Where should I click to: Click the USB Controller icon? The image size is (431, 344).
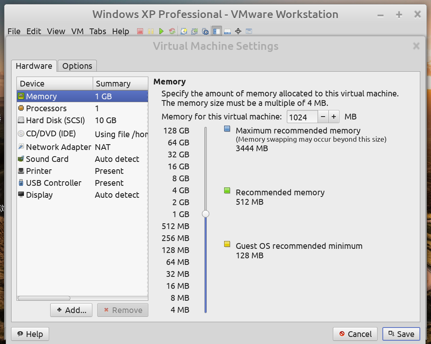[x=21, y=183]
